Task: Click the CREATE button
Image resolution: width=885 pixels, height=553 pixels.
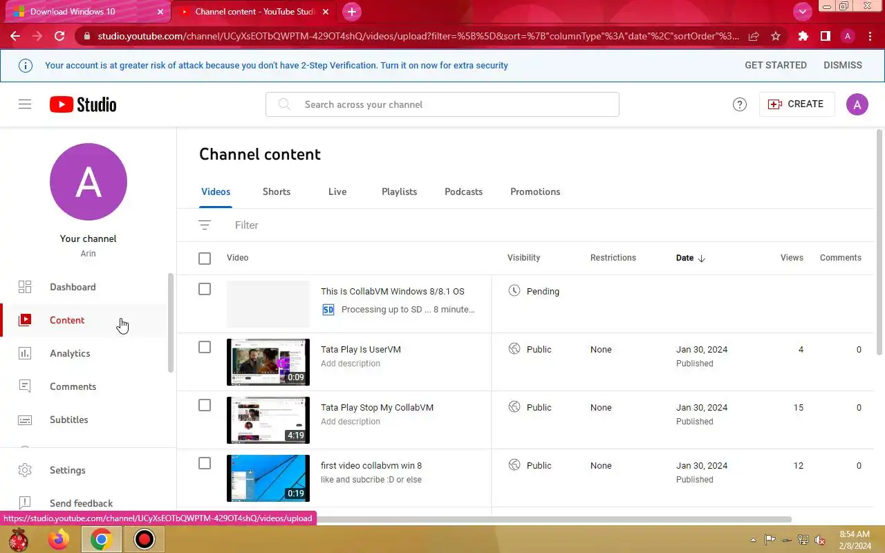Action: coord(796,104)
